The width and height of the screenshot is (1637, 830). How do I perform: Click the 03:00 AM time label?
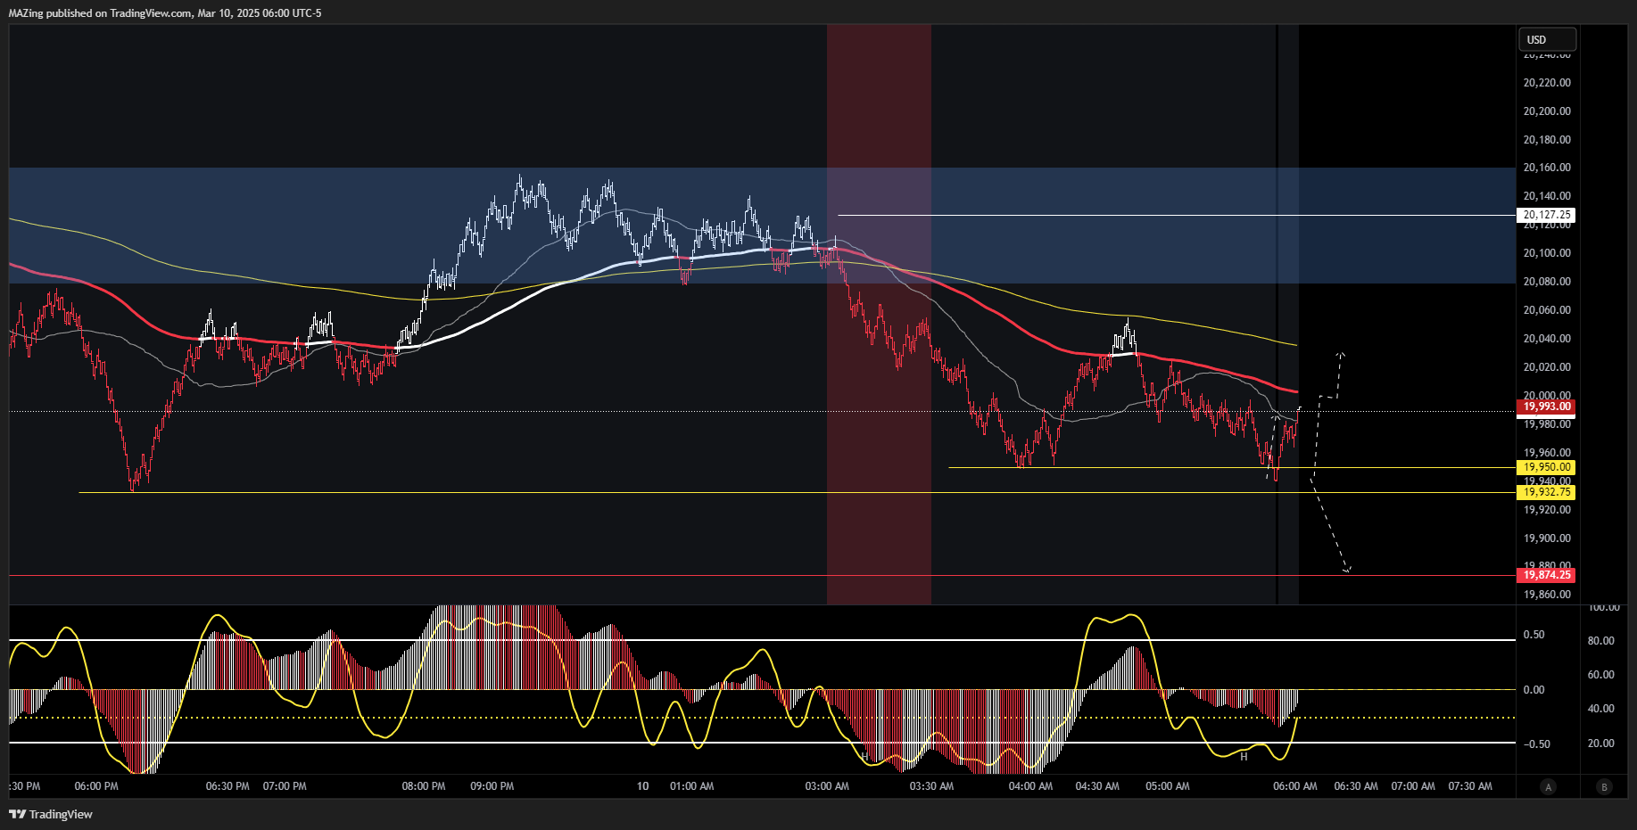[827, 786]
